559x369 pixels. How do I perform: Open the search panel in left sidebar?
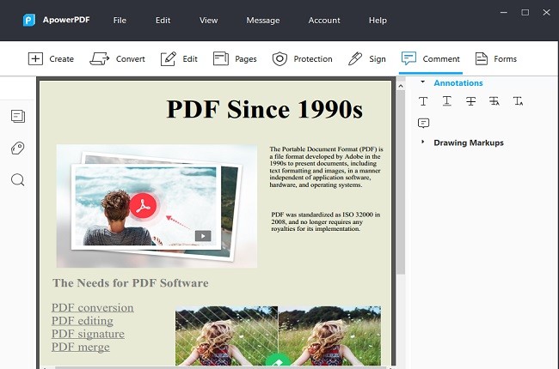[18, 180]
